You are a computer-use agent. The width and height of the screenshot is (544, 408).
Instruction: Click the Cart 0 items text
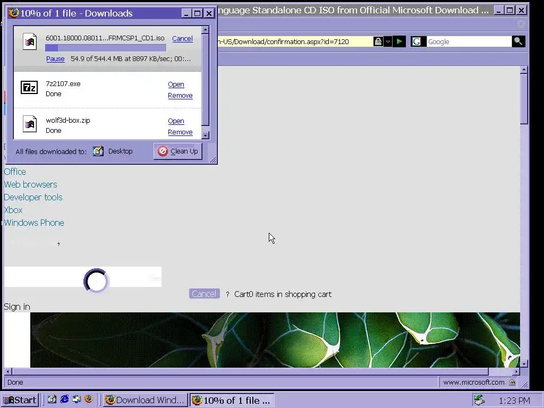click(283, 294)
